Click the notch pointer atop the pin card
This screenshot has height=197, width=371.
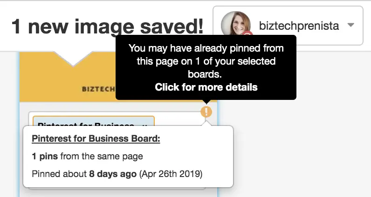tap(73, 59)
